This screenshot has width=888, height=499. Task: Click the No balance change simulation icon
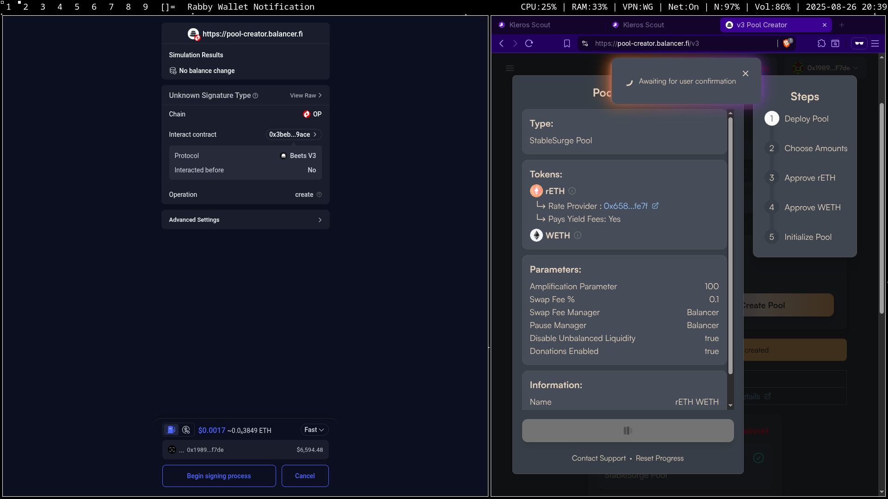173,71
